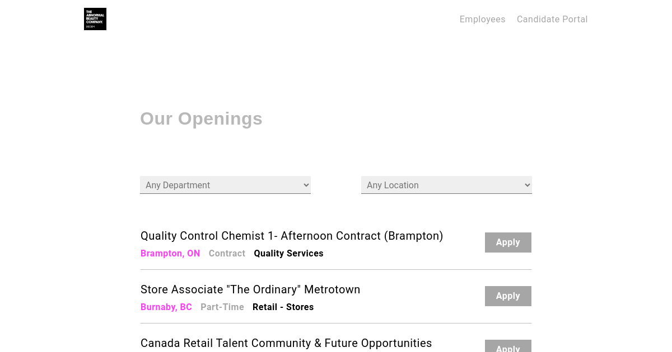
Task: Click the Part-Time job type label
Action: tap(222, 307)
